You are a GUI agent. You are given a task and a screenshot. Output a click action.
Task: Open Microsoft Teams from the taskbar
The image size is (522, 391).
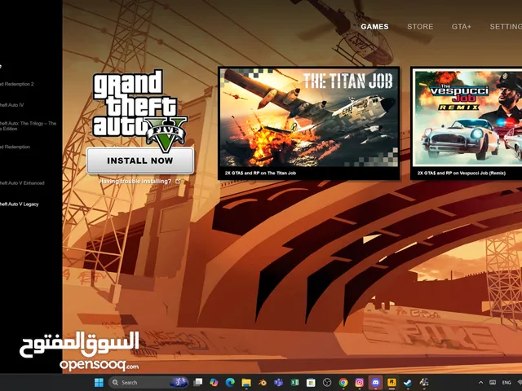tap(278, 382)
